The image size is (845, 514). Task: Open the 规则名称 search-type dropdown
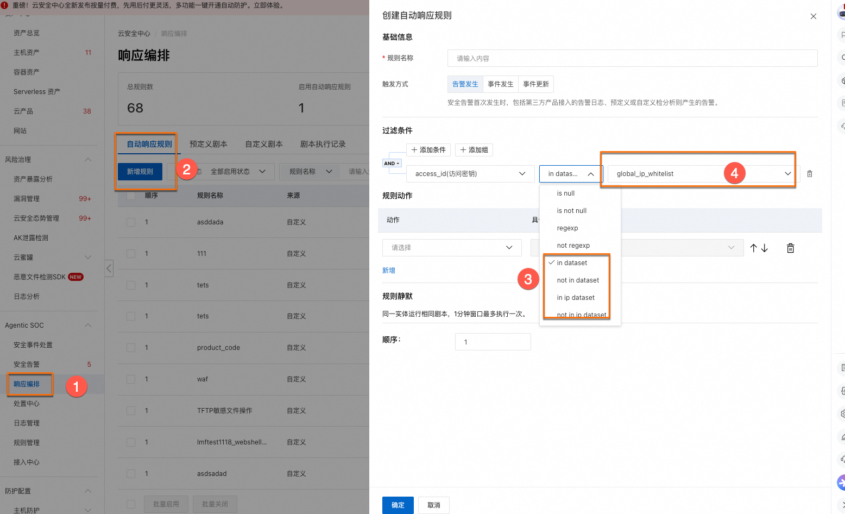pyautogui.click(x=310, y=172)
